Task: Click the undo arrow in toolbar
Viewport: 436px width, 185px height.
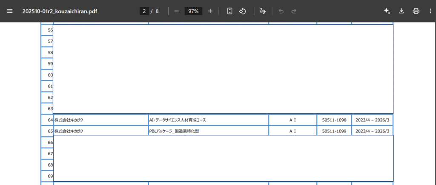Action: [281, 11]
